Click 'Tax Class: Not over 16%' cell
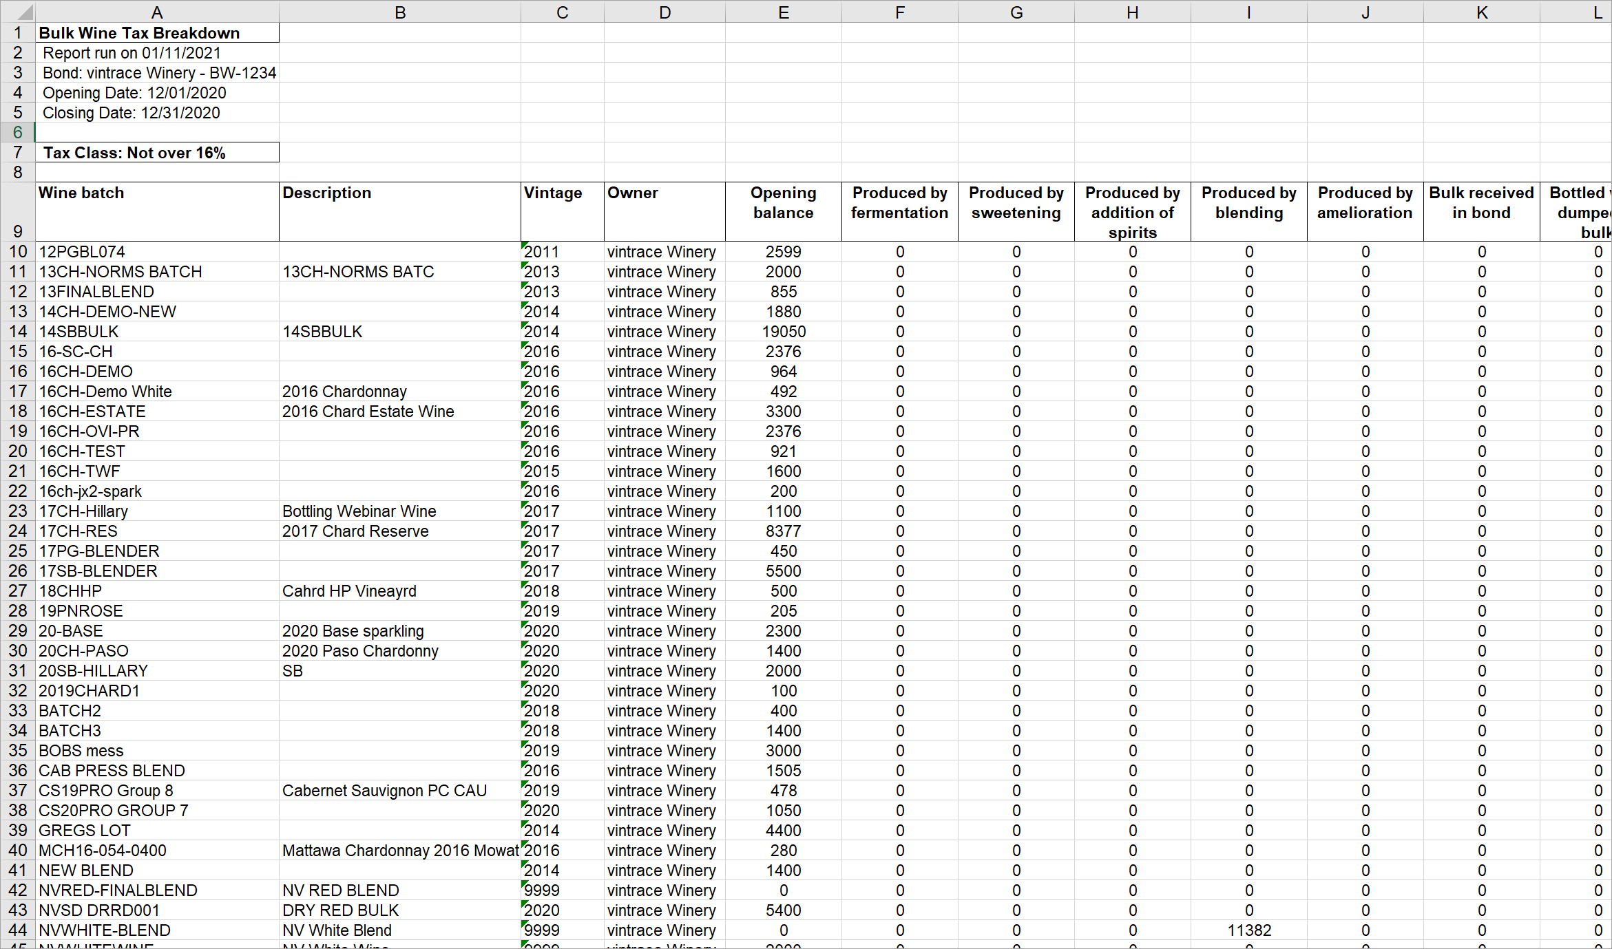 (157, 153)
